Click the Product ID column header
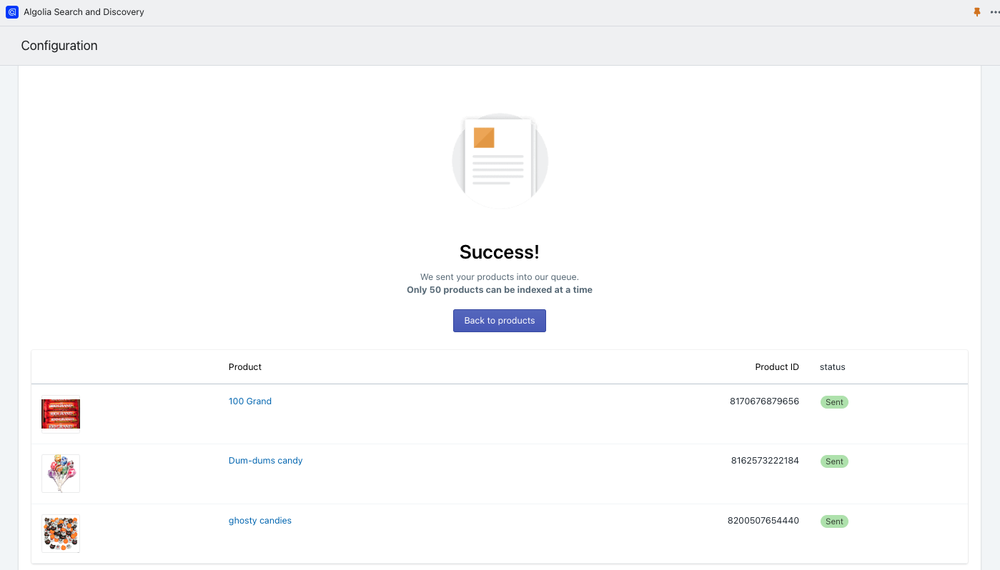The width and height of the screenshot is (1000, 570). (777, 367)
